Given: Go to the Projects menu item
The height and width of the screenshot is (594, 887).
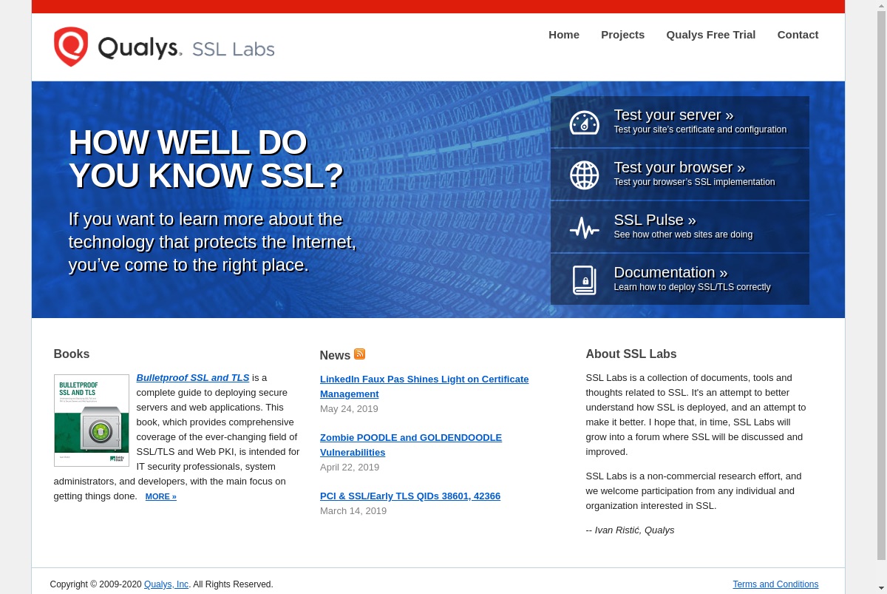Looking at the screenshot, I should tap(622, 35).
